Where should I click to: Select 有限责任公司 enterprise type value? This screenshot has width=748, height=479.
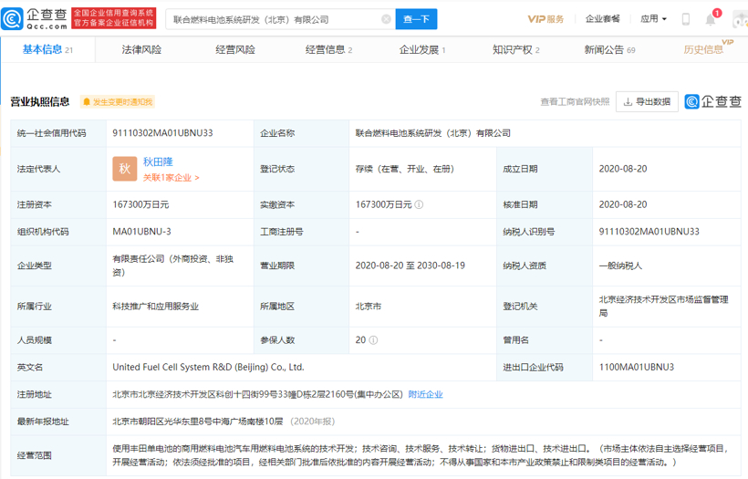pyautogui.click(x=172, y=266)
